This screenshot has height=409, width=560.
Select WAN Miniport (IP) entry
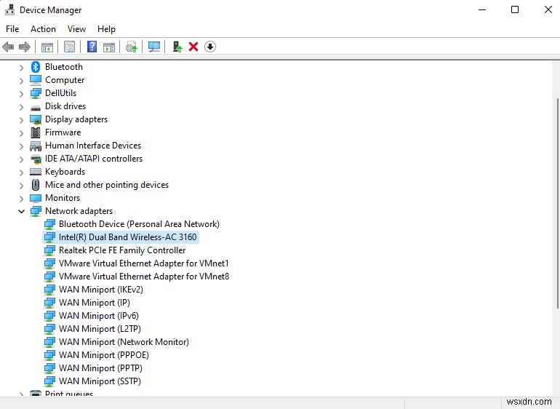[95, 303]
